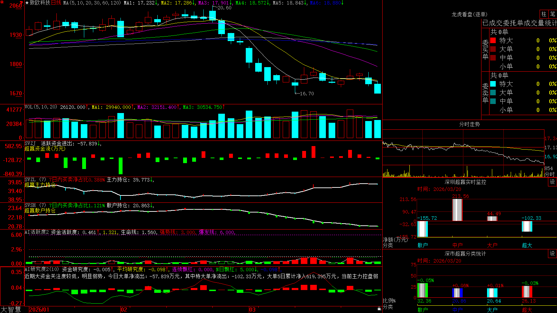Click the 龙虎看盘(逐单) panel title
The image size is (557, 313).
point(469,14)
